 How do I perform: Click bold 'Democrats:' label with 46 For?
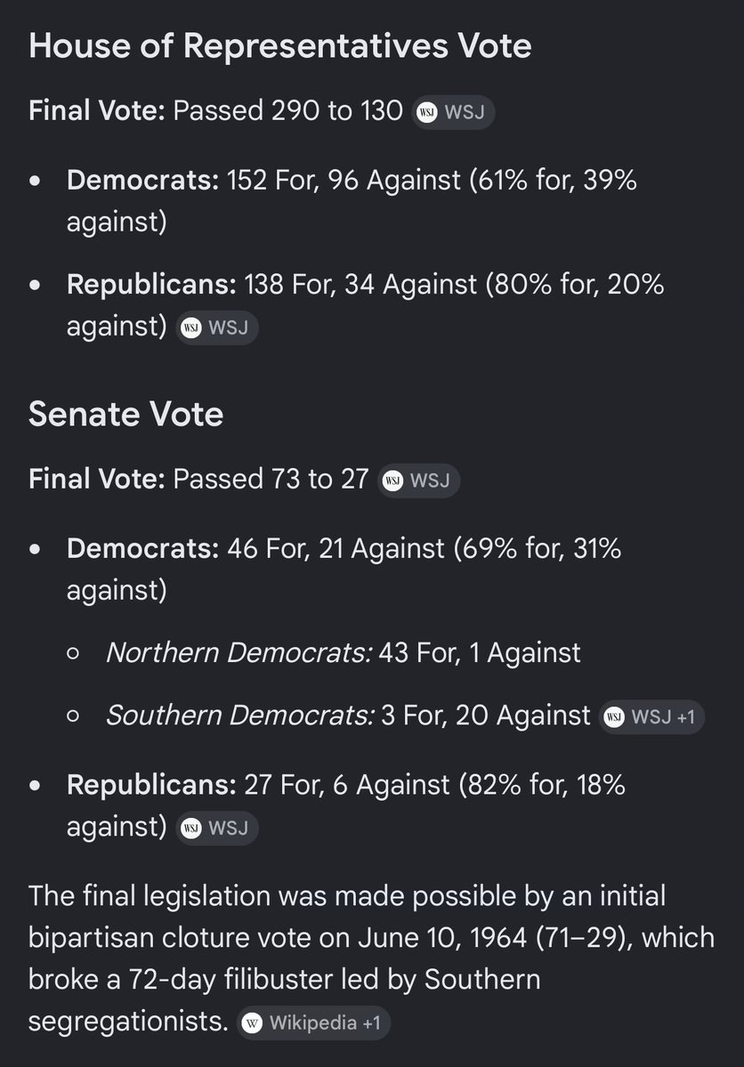(143, 548)
